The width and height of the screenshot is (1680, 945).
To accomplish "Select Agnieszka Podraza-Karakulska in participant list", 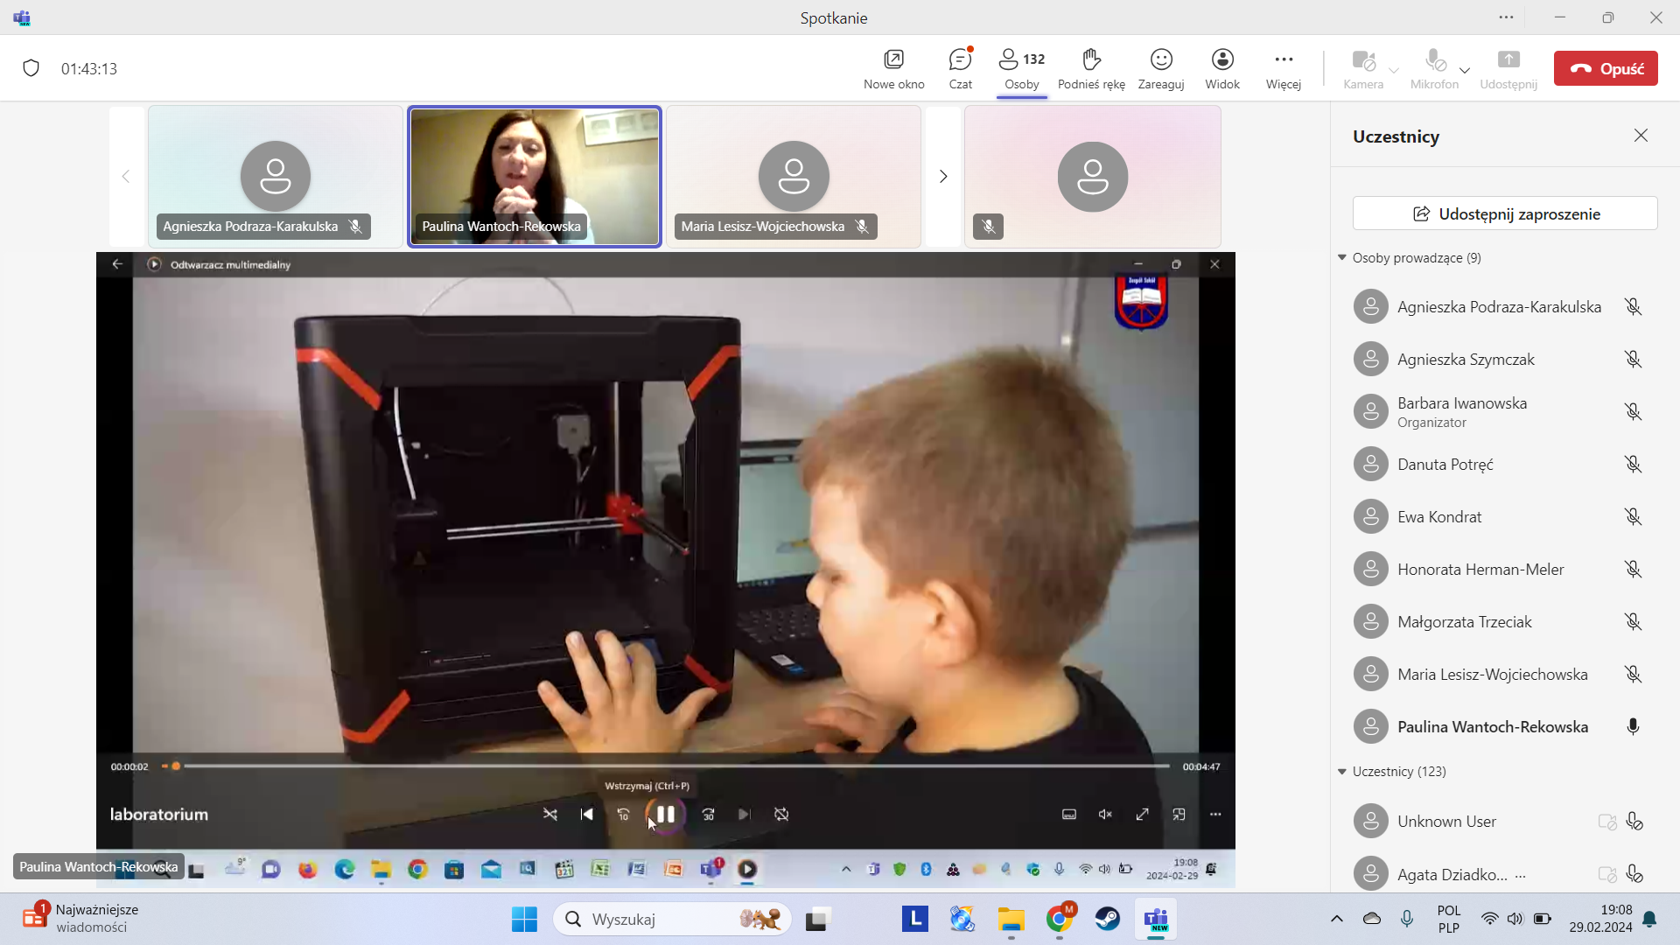I will pos(1498,306).
